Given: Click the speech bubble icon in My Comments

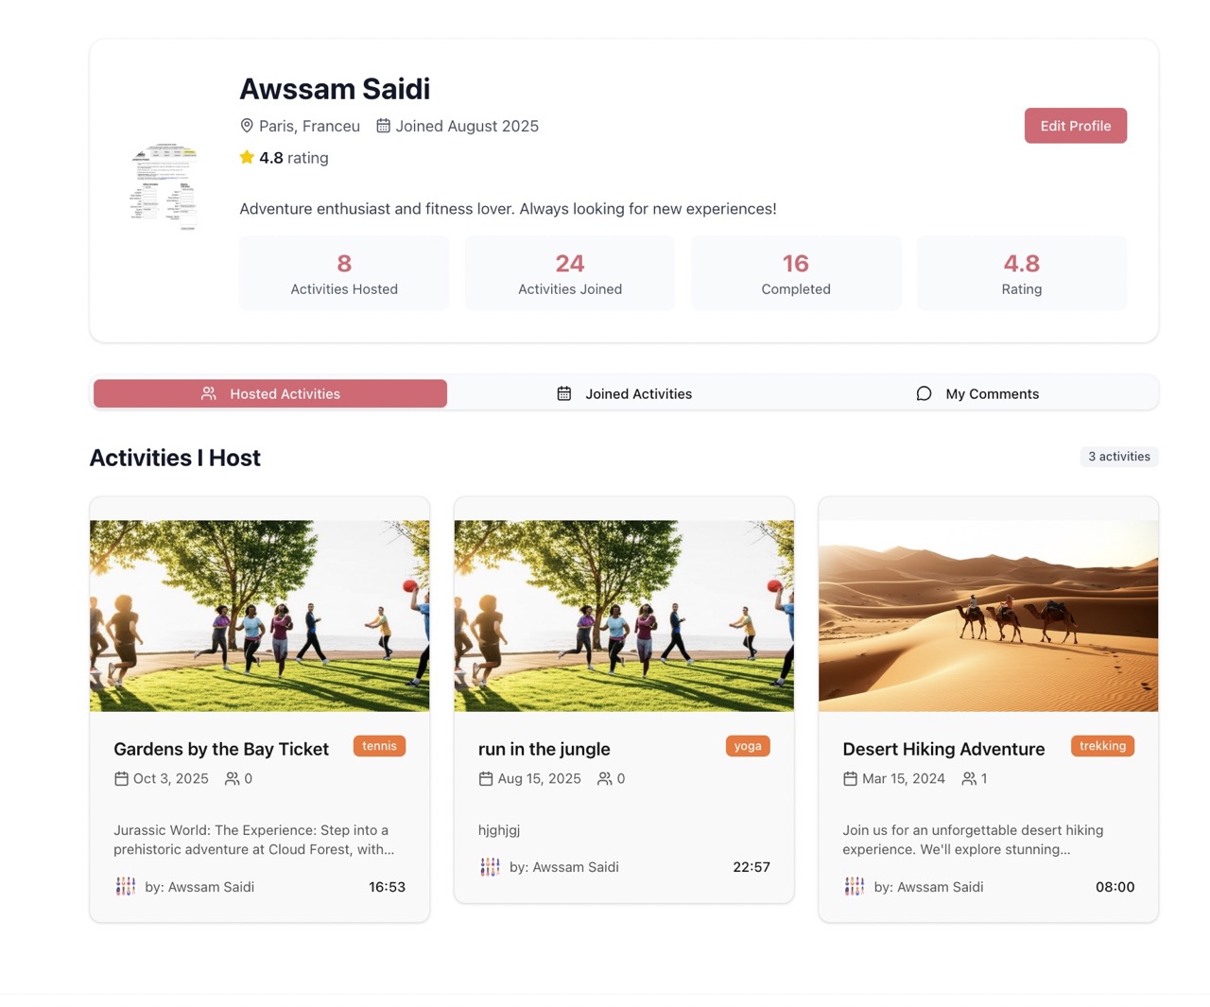Looking at the screenshot, I should click(924, 393).
